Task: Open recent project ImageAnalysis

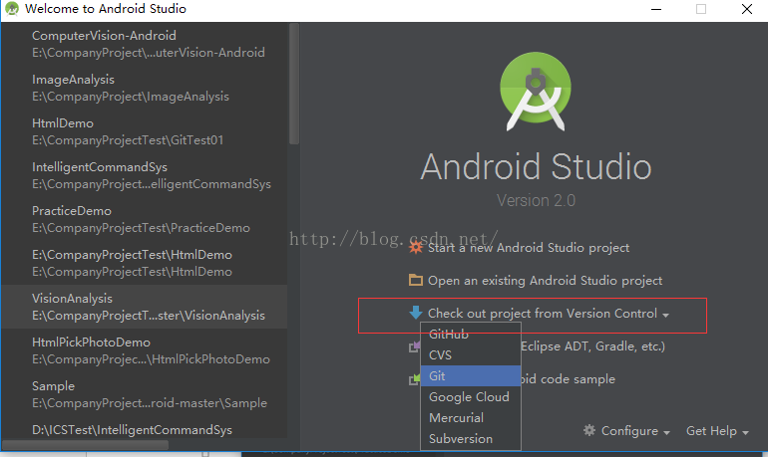Action: pos(145,88)
